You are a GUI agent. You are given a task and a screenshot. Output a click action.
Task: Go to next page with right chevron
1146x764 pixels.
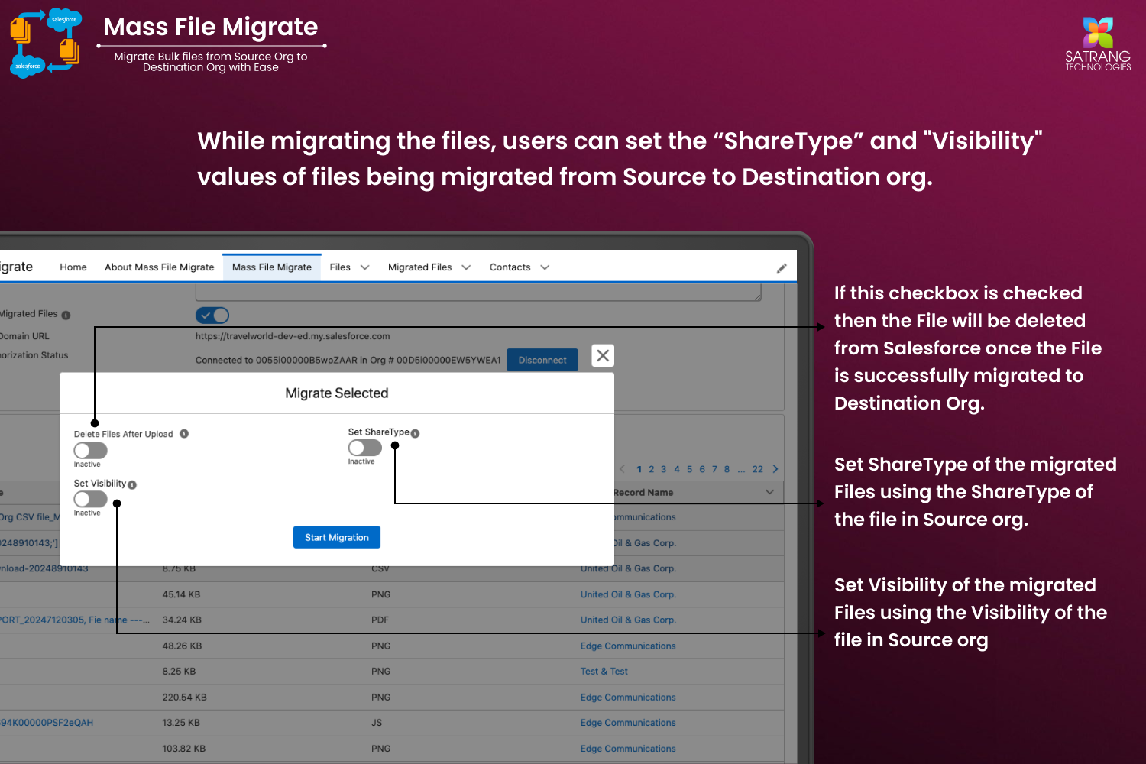[775, 469]
